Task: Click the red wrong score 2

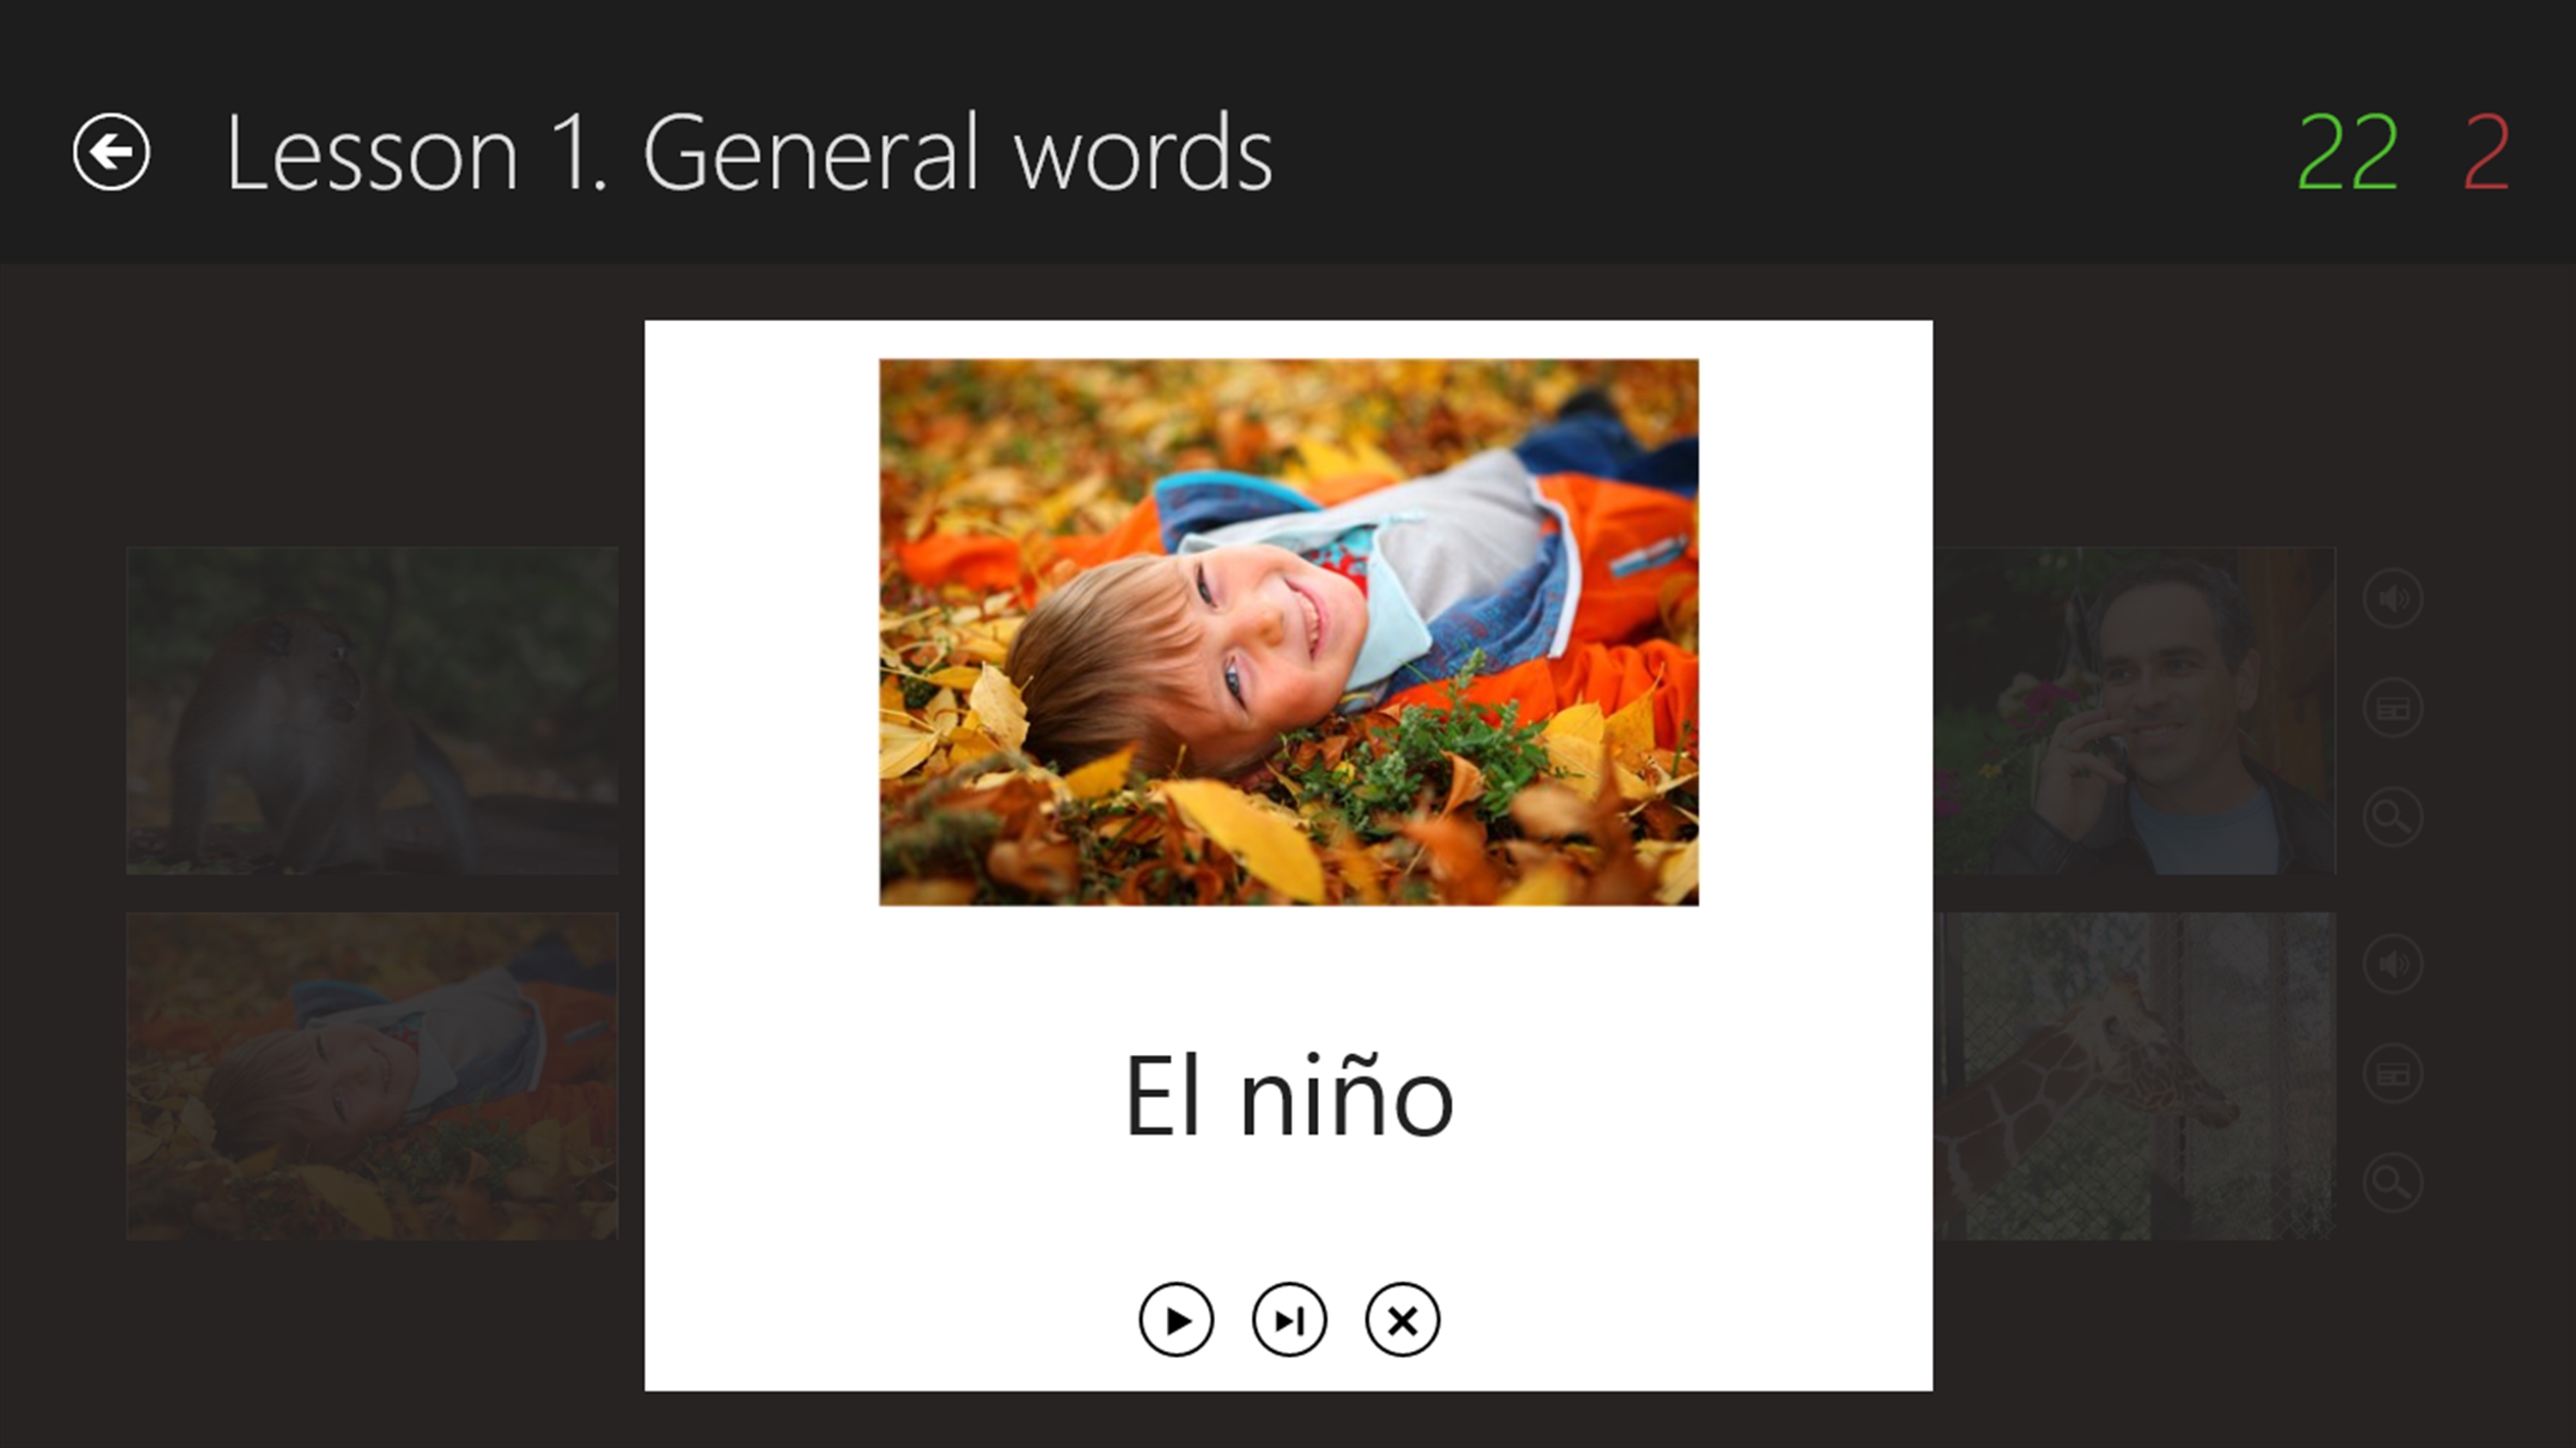Action: point(2486,152)
